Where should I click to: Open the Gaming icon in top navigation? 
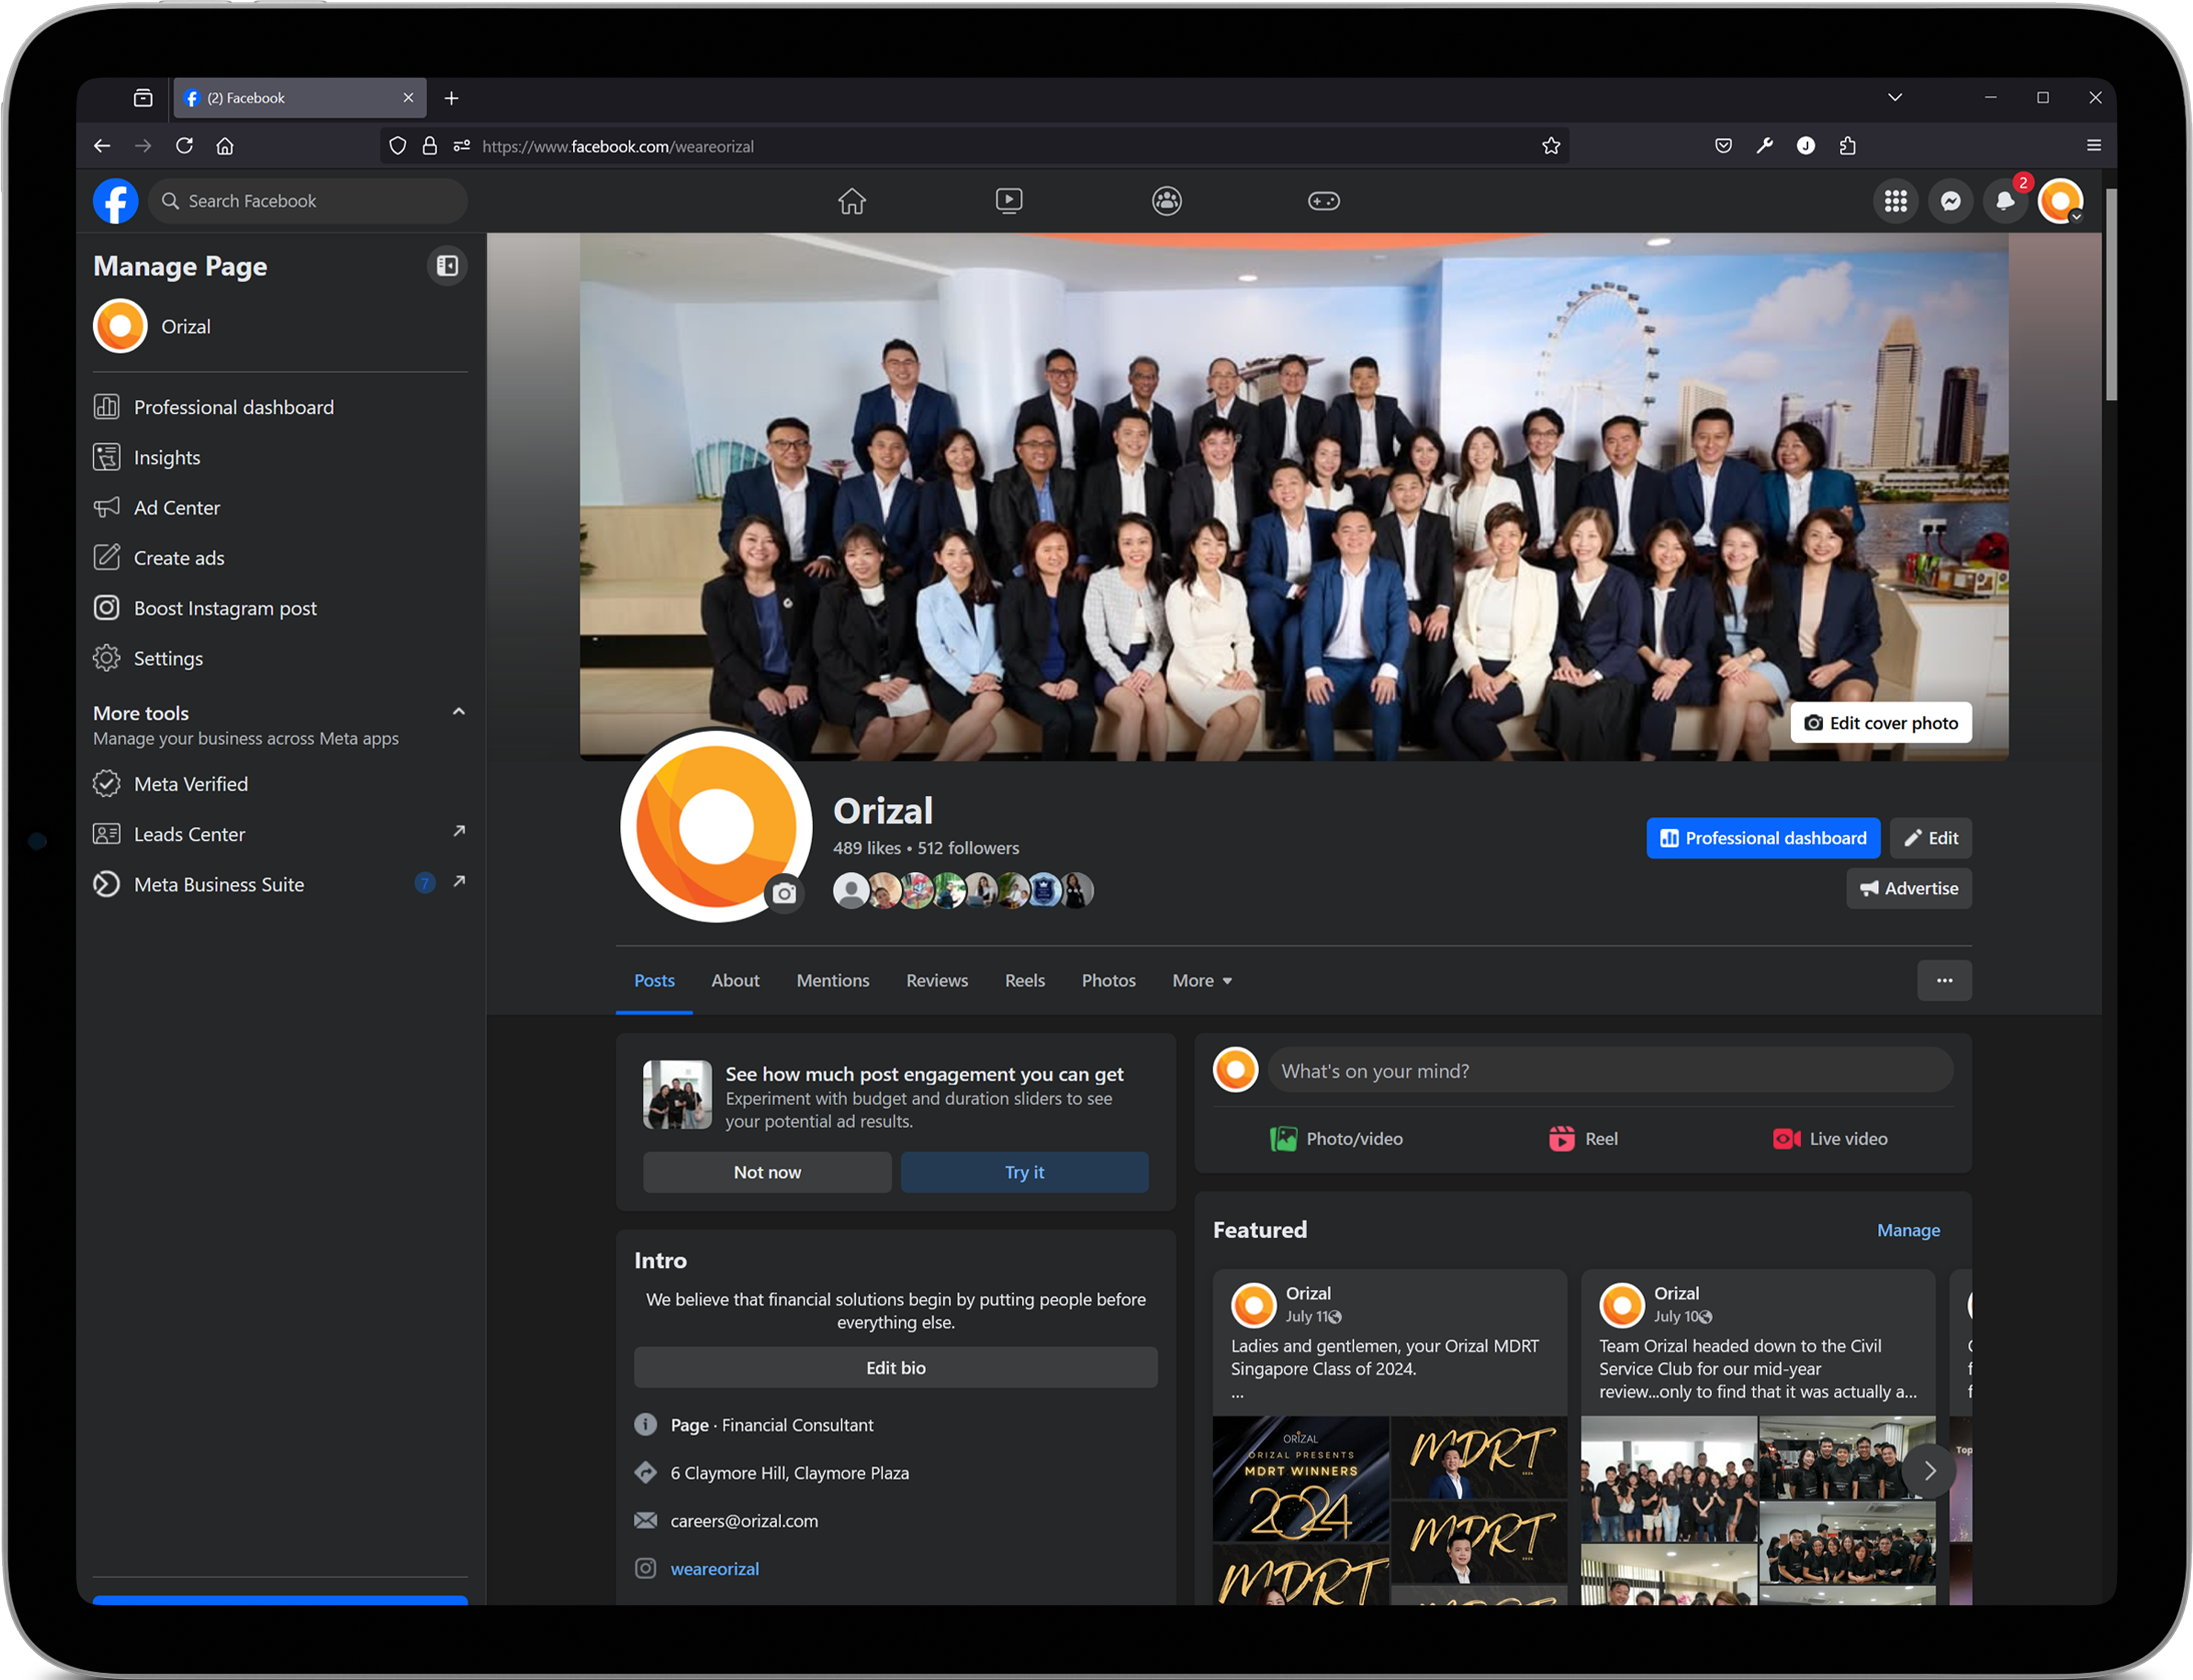[1323, 201]
